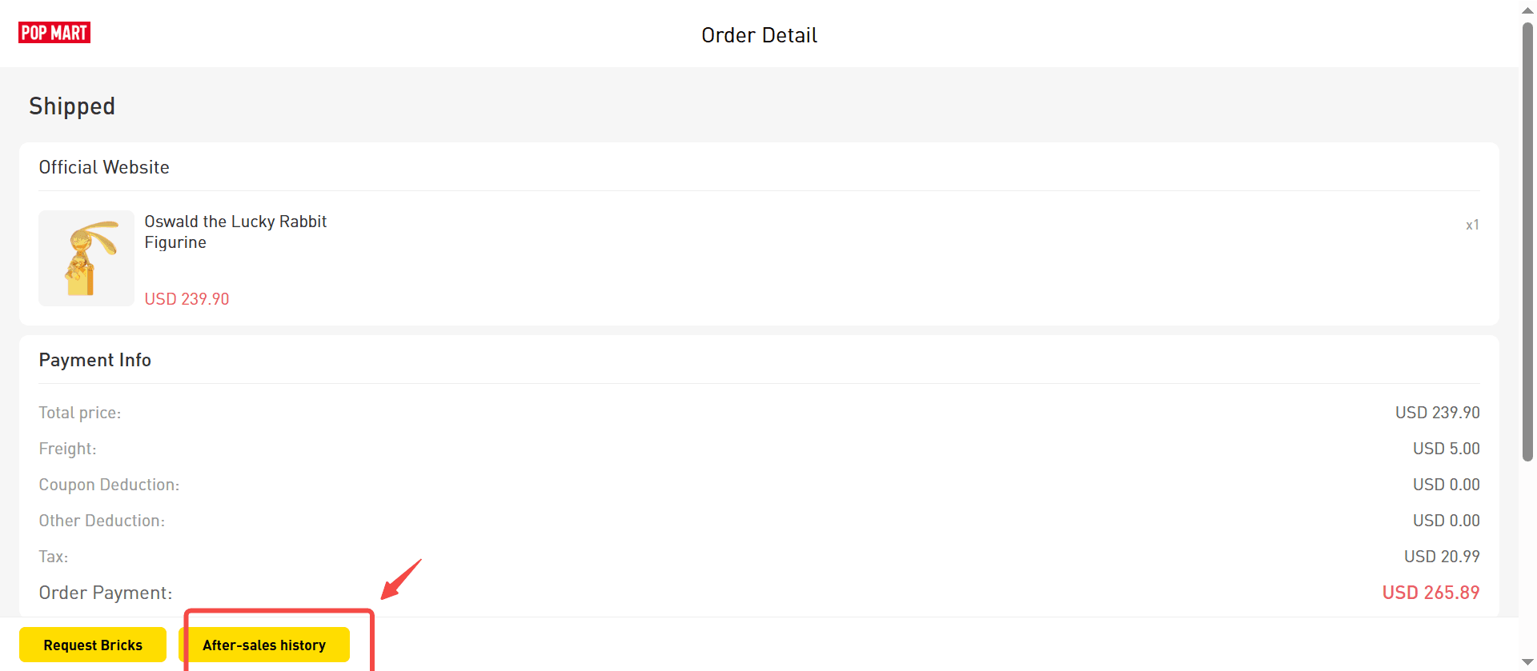
Task: Click the Shipped status heading
Action: 72,106
